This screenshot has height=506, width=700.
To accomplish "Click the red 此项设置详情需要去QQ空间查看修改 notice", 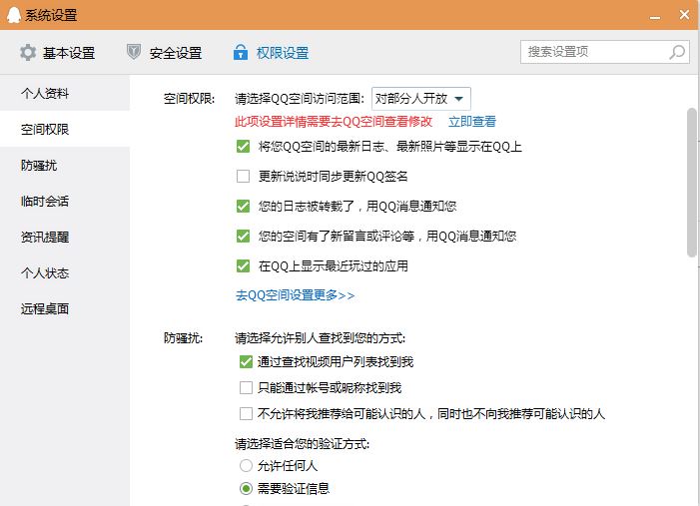I will 334,122.
